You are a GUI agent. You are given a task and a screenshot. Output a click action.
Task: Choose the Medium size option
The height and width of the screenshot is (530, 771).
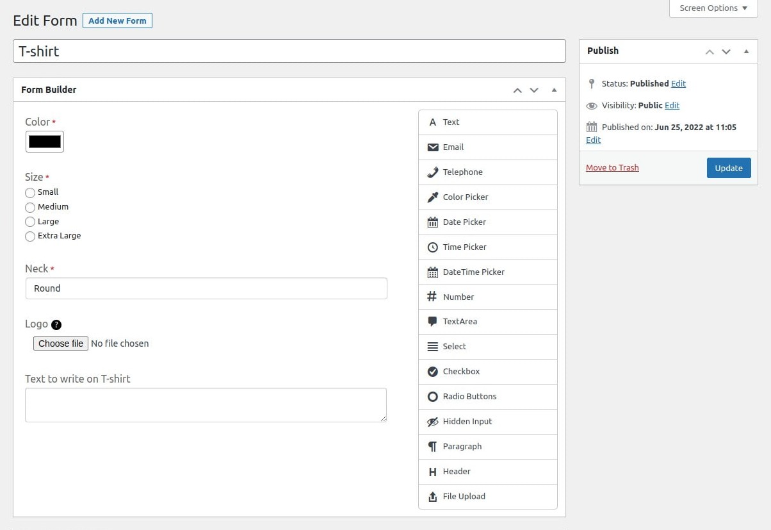29,207
